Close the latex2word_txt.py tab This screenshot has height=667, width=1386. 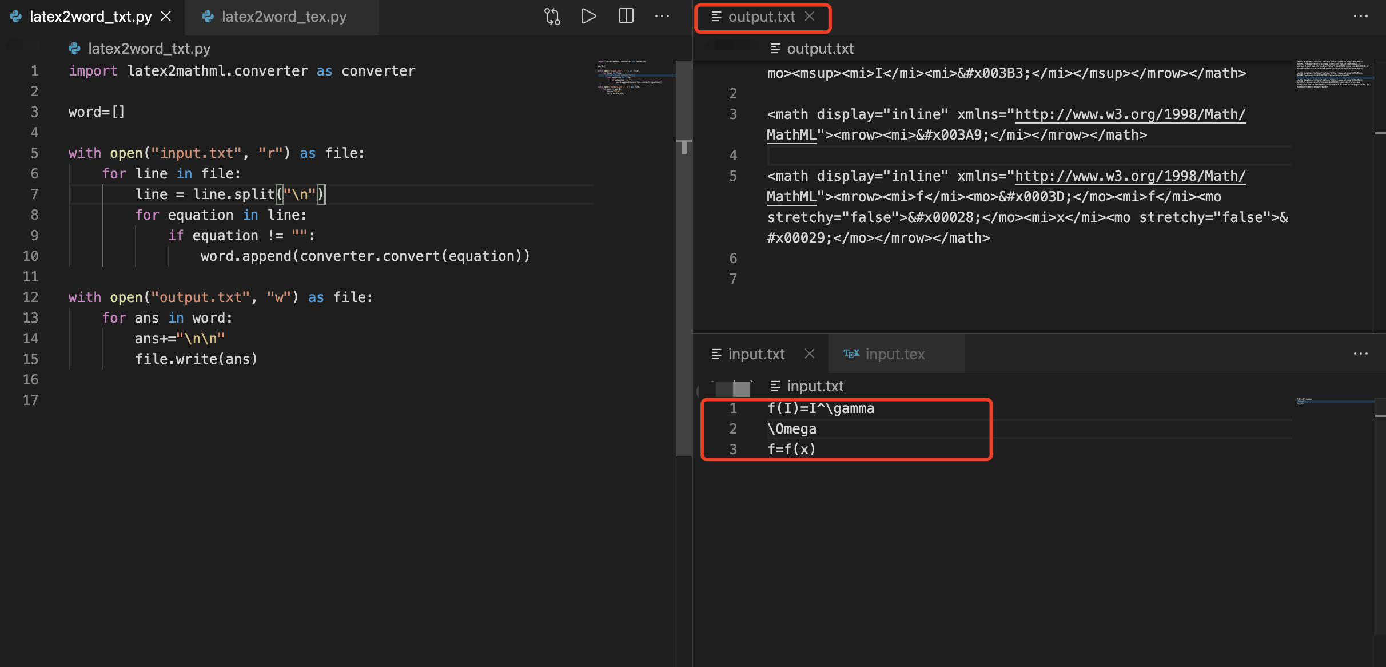166,17
